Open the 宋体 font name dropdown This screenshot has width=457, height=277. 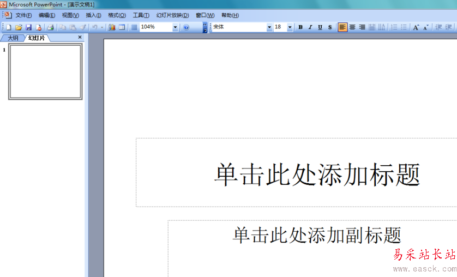pos(269,27)
